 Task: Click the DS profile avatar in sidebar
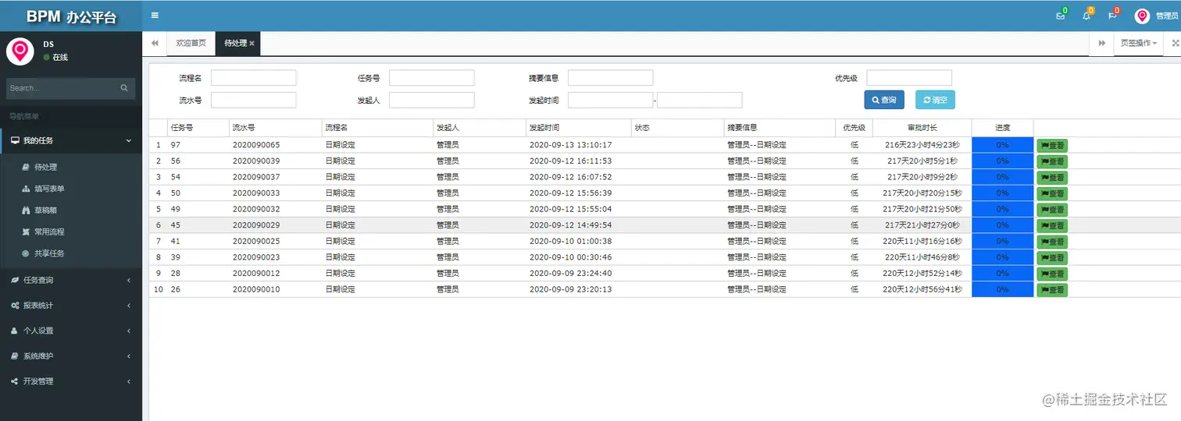pyautogui.click(x=20, y=51)
